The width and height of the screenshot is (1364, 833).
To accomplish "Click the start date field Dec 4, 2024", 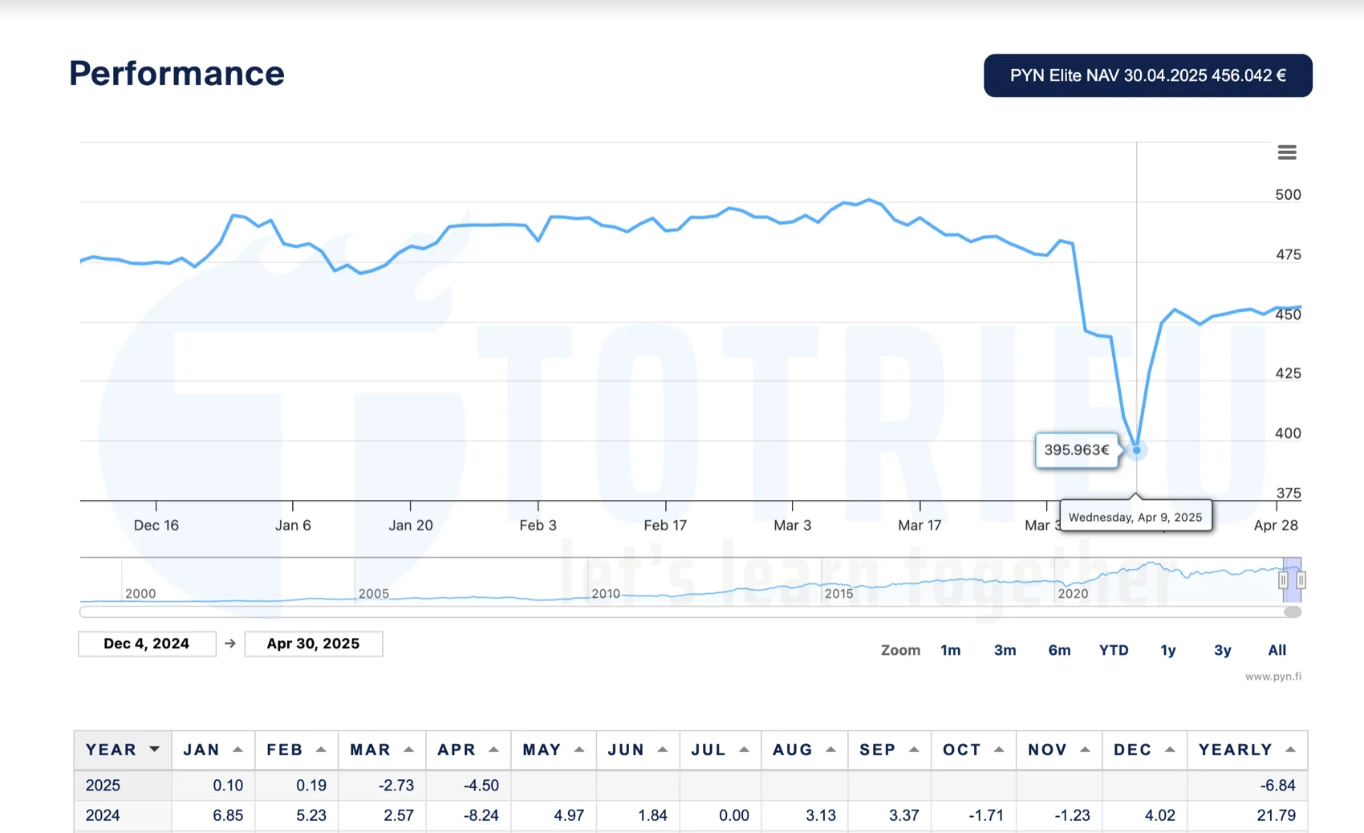I will click(x=147, y=644).
